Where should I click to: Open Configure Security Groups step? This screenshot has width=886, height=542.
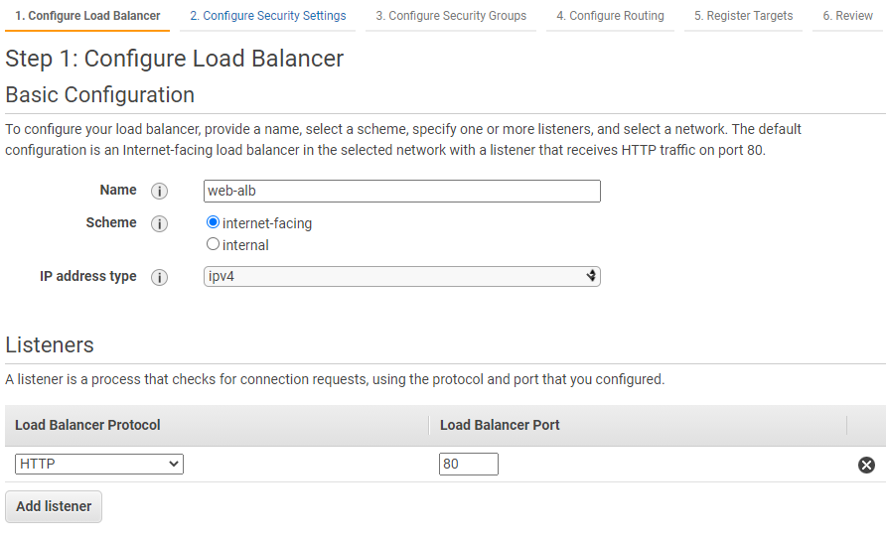point(451,16)
